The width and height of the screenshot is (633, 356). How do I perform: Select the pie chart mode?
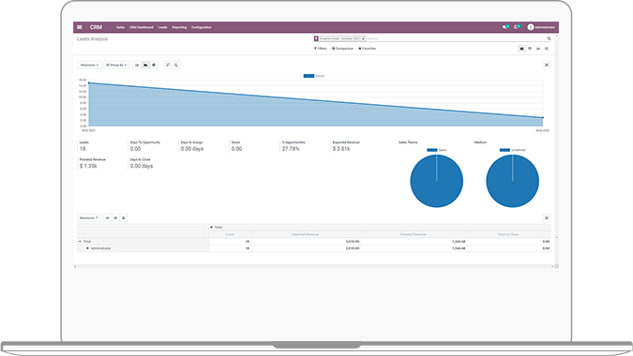pyautogui.click(x=154, y=65)
